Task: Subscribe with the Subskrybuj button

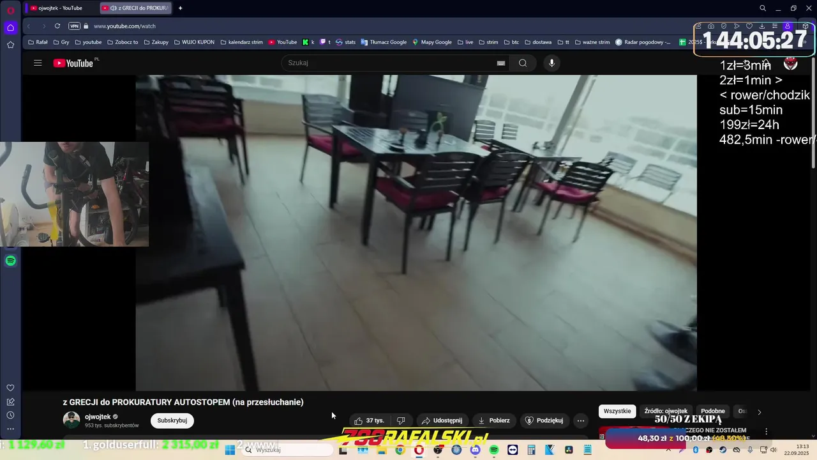Action: pyautogui.click(x=172, y=420)
